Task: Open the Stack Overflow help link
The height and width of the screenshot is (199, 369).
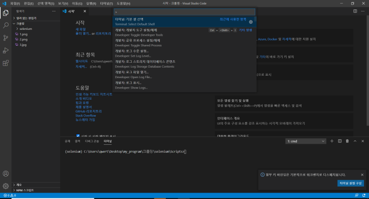Action: pos(85,115)
